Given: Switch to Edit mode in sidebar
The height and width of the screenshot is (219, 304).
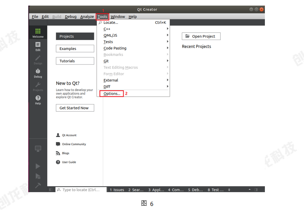Looking at the screenshot, I should [38, 45].
